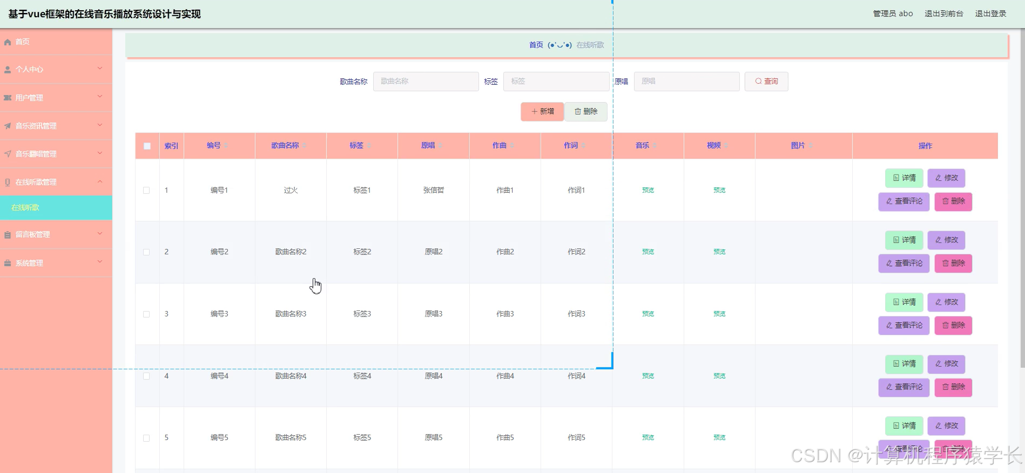The image size is (1025, 473).
Task: Open 留言板管理 menu label
Action: tap(32, 235)
